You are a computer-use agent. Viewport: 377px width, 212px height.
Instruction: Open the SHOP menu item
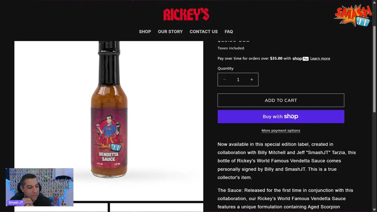(145, 32)
